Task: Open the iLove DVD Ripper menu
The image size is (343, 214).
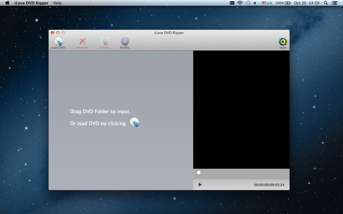Action: coord(31,3)
